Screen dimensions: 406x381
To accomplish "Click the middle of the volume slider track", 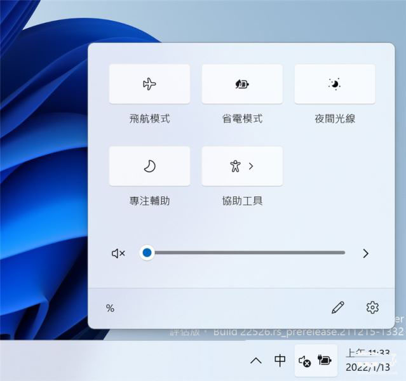I will point(248,253).
